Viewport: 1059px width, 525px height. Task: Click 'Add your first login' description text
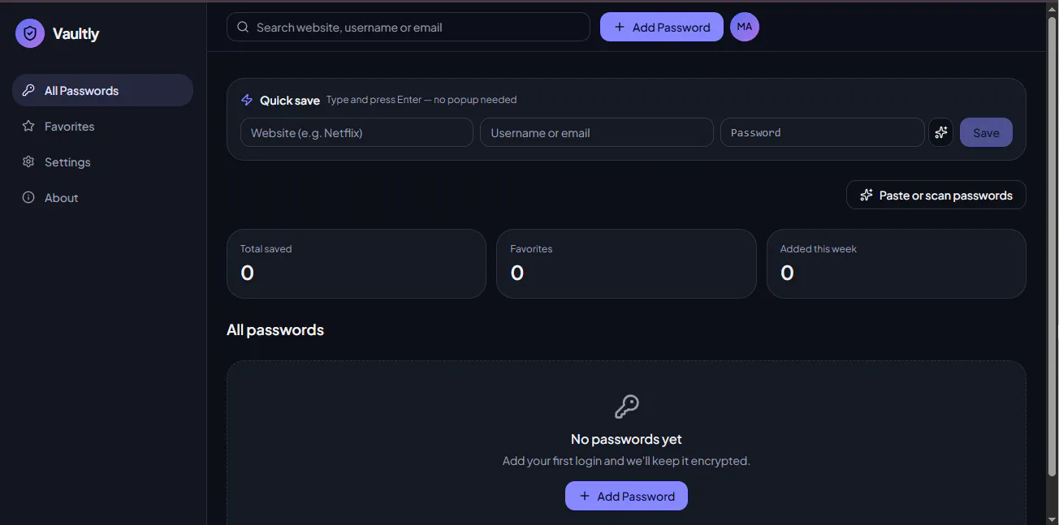(x=626, y=461)
